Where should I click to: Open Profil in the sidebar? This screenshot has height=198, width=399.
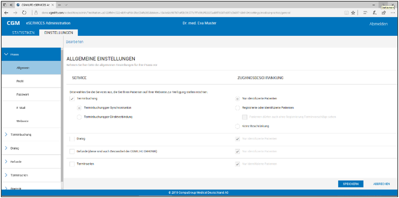(x=31, y=81)
